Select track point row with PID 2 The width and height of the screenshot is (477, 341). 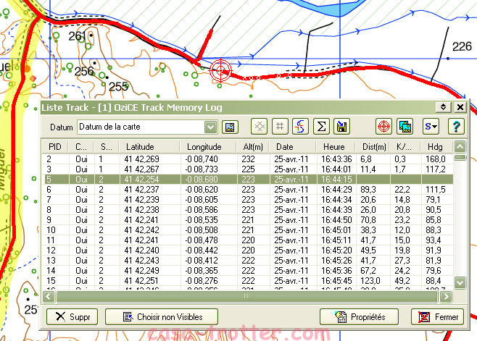pyautogui.click(x=247, y=159)
